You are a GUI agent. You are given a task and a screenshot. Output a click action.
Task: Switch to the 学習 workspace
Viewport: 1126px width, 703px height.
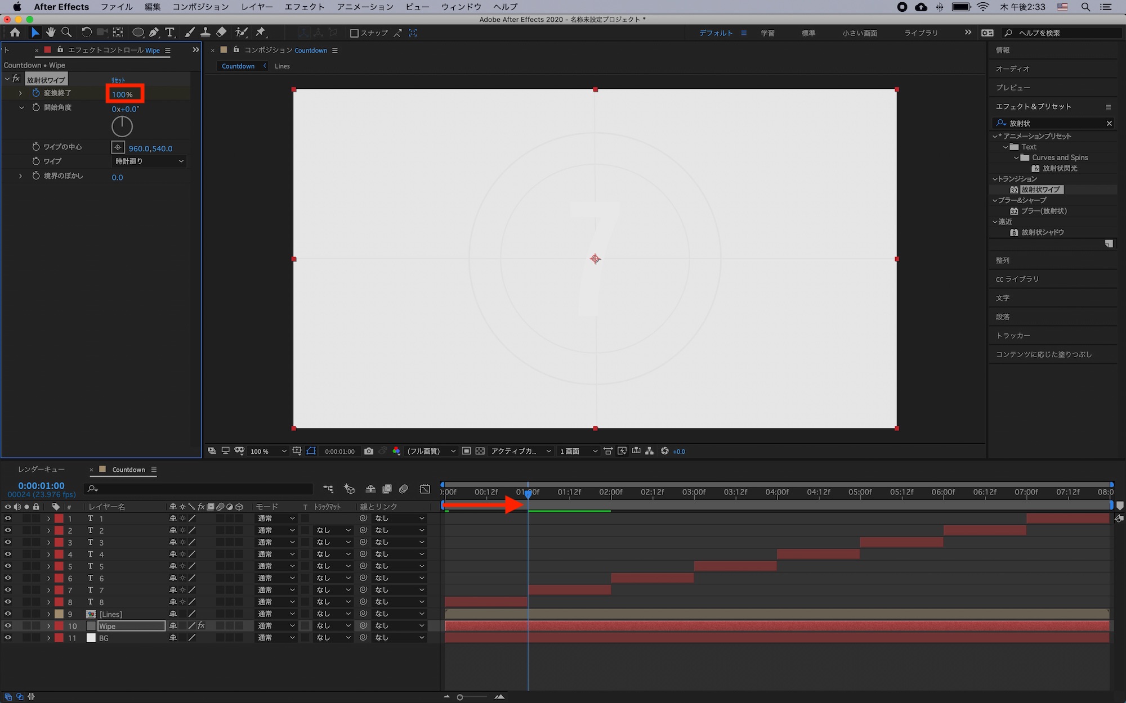coord(767,33)
